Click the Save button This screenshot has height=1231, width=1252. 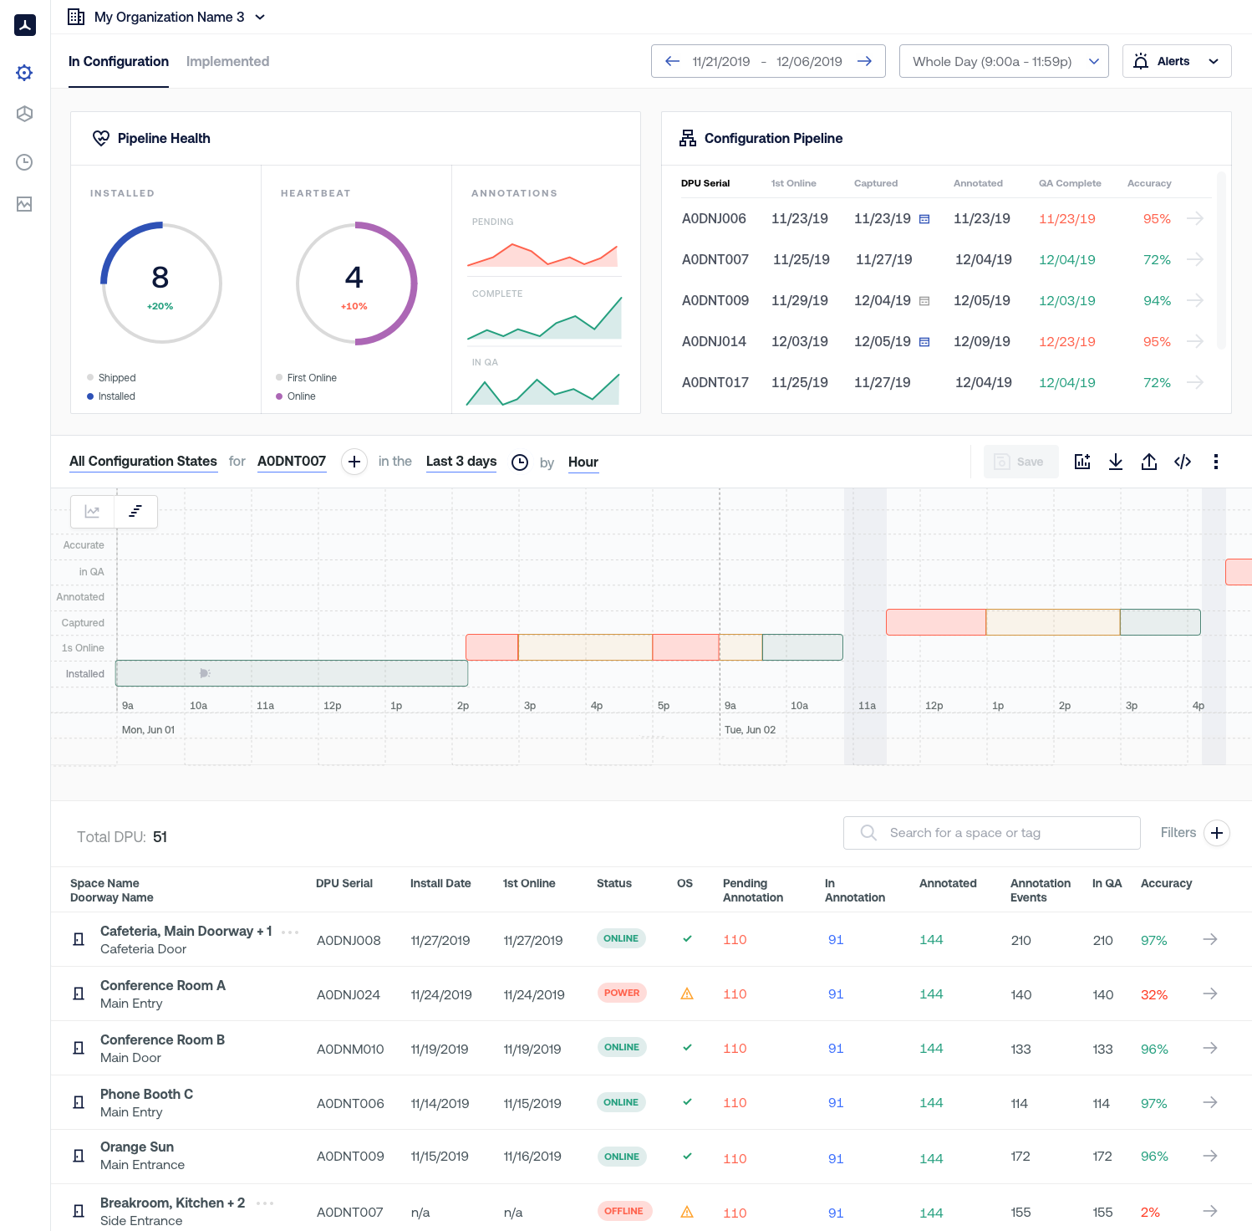click(1020, 462)
